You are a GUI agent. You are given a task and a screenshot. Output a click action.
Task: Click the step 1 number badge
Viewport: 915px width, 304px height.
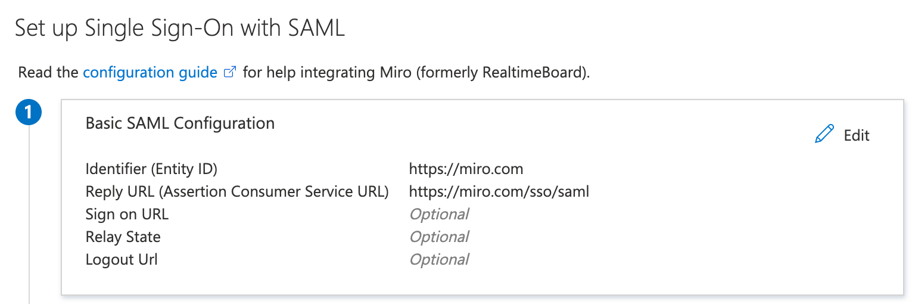coord(29,113)
